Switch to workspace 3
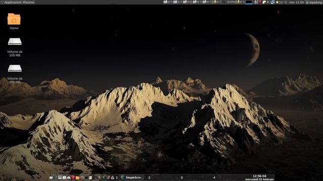323x181 pixels. 182,177
